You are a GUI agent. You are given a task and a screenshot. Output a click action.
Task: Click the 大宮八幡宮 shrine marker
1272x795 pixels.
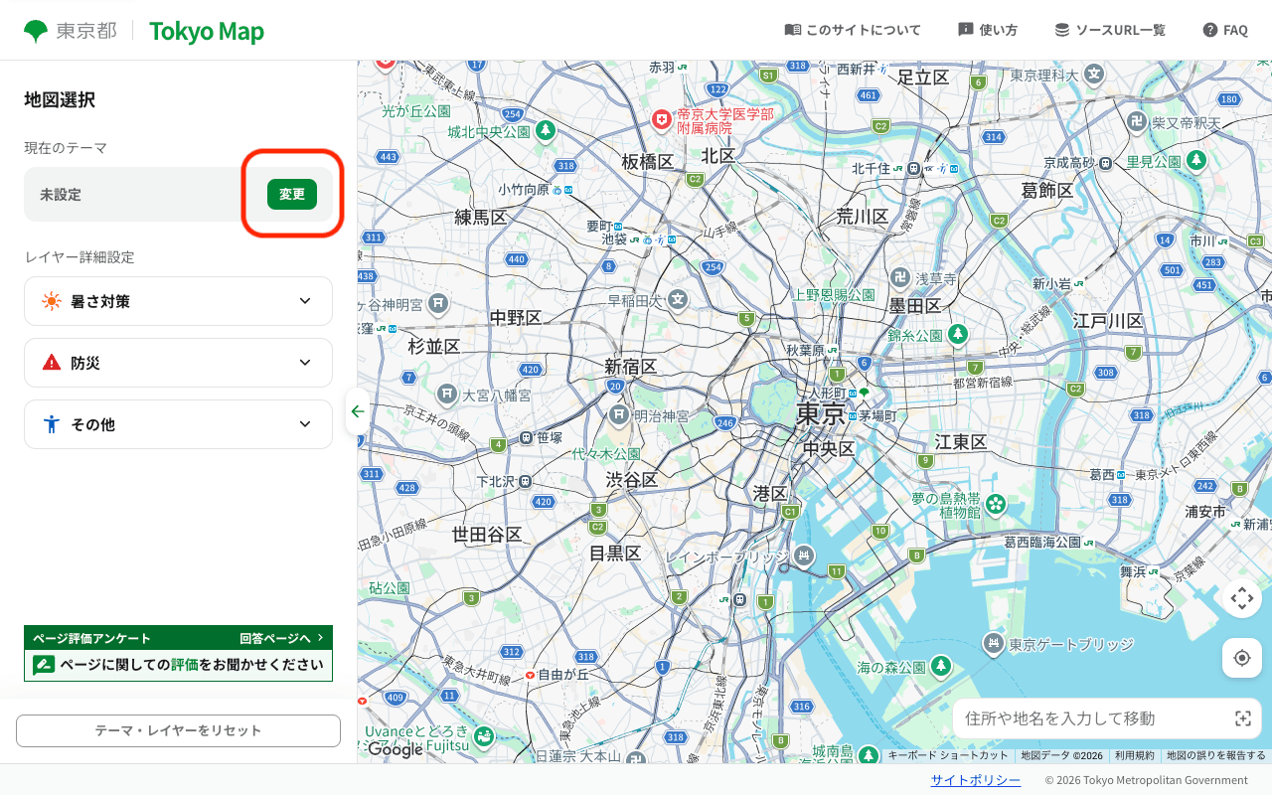coord(447,395)
